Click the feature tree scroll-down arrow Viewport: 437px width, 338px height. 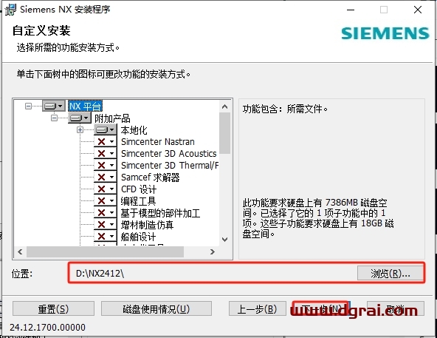224,240
